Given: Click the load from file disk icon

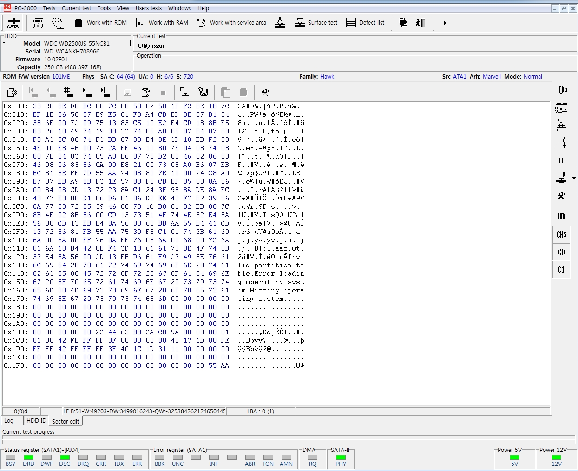Looking at the screenshot, I should click(184, 92).
